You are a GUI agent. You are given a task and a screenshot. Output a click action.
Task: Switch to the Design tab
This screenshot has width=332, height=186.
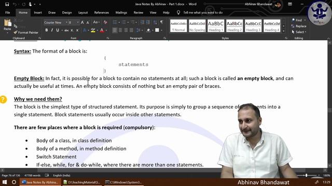click(67, 12)
